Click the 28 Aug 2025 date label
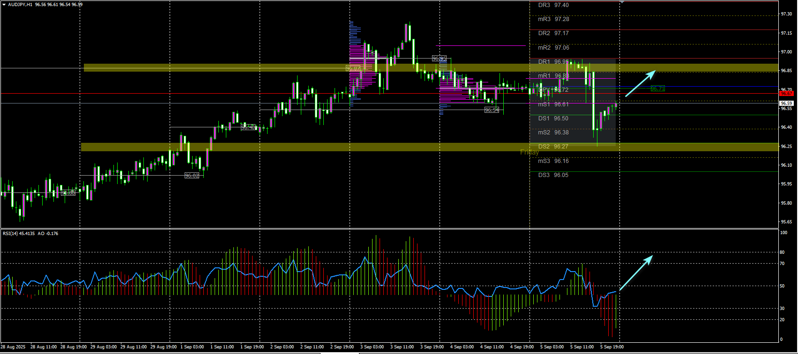This screenshot has width=798, height=354. tap(13, 347)
